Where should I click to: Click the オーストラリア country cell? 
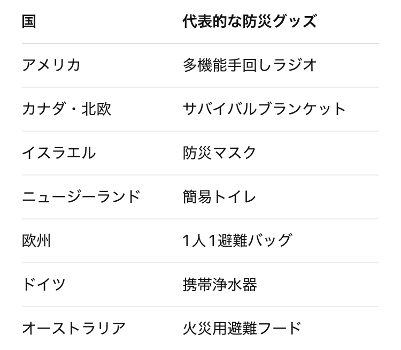click(x=74, y=328)
